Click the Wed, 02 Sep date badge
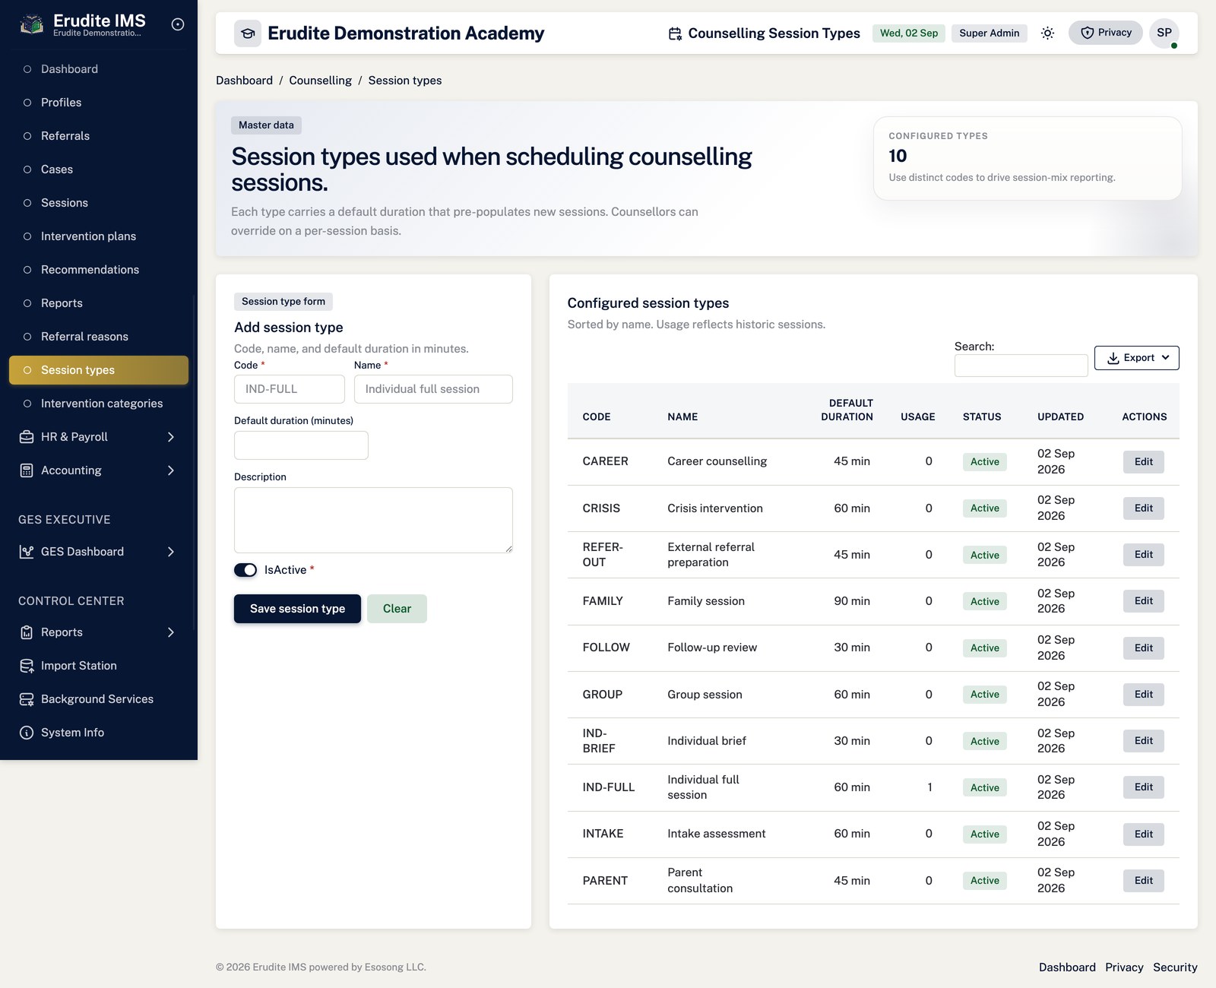The height and width of the screenshot is (988, 1216). (x=909, y=33)
